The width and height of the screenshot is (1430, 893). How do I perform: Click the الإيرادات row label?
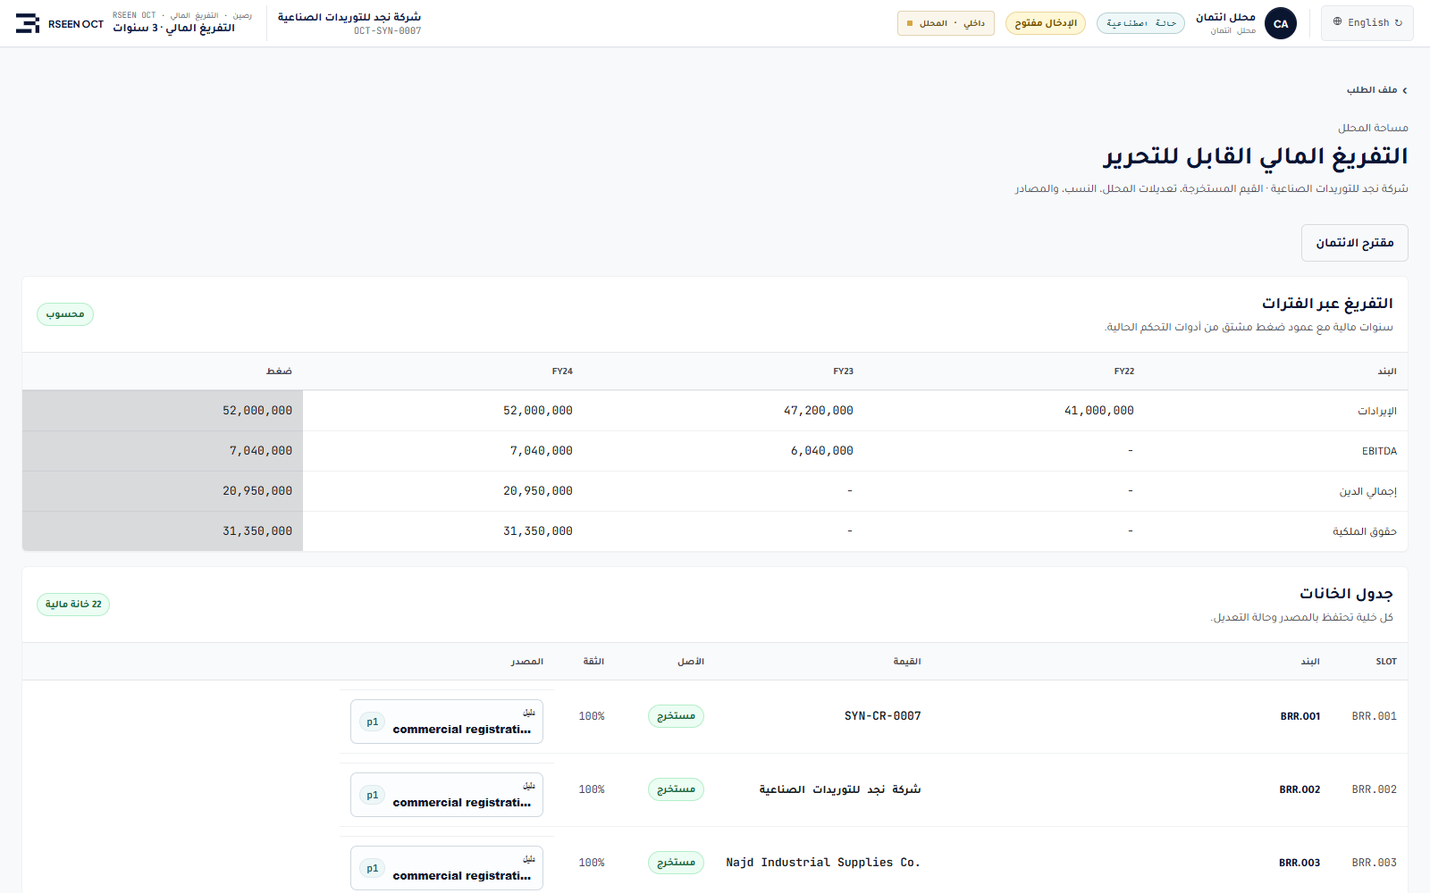pos(1377,411)
